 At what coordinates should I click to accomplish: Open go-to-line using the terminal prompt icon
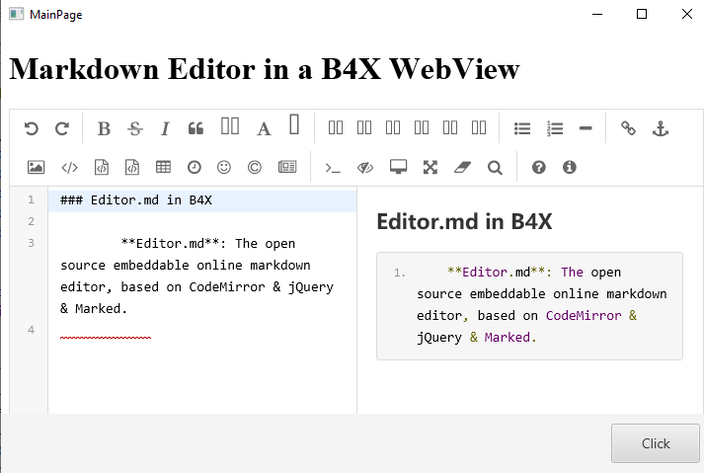click(x=333, y=169)
